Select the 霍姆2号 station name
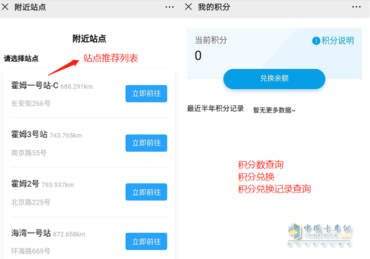 [25, 184]
